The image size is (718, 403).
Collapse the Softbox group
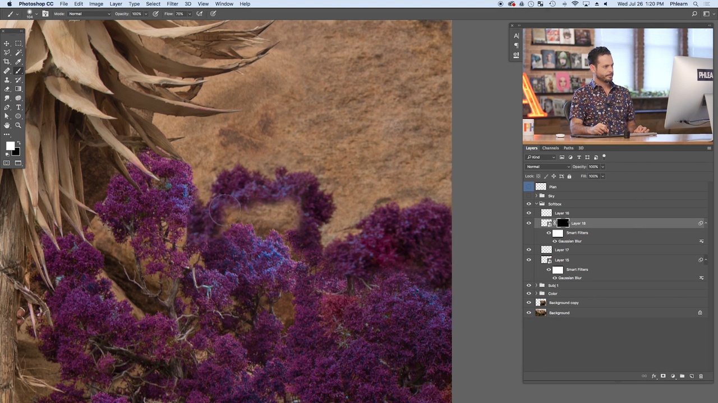pos(536,204)
